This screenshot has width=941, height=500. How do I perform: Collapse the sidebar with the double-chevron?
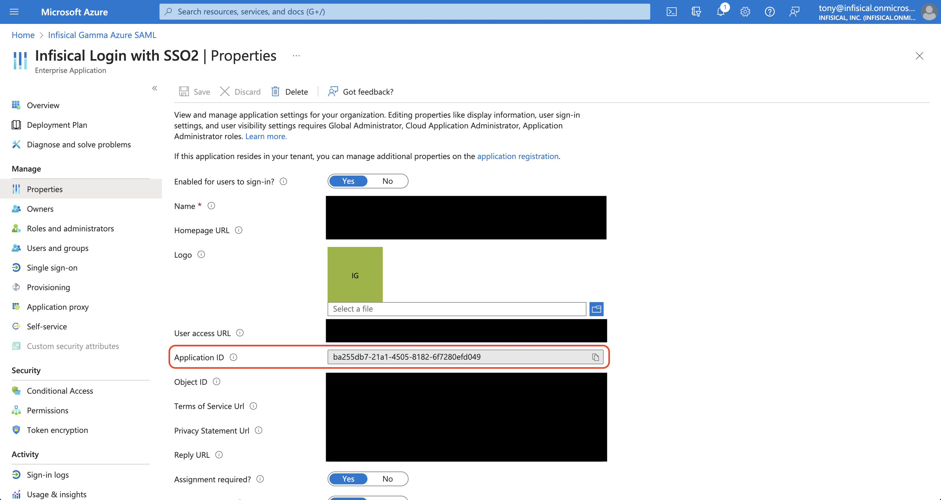[155, 88]
